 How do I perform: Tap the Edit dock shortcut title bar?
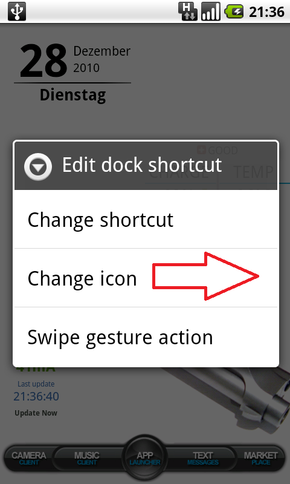coord(146,166)
